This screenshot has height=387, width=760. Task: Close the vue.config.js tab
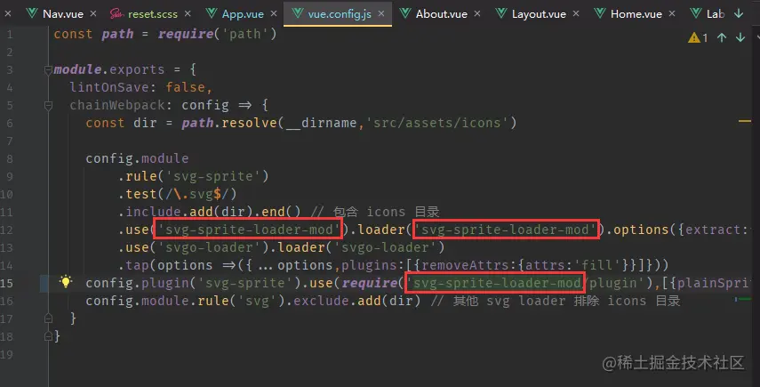click(381, 13)
